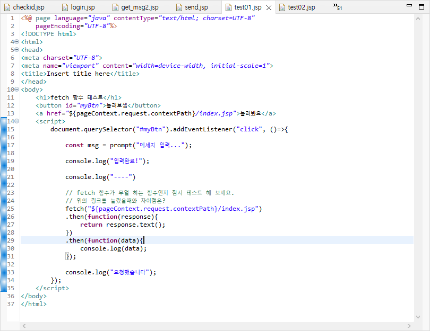Click the vertical scrollbar down arrow
Image resolution: width=430 pixels, height=331 pixels.
pyautogui.click(x=418, y=317)
